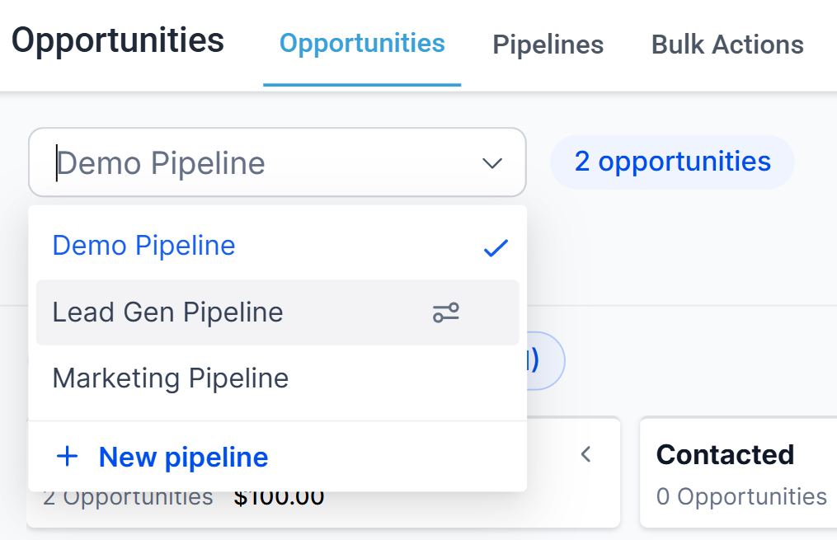Select the Contacted stage column header

tap(725, 454)
